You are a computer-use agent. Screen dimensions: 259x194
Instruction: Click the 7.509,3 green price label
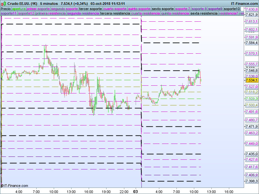[x=252, y=99]
